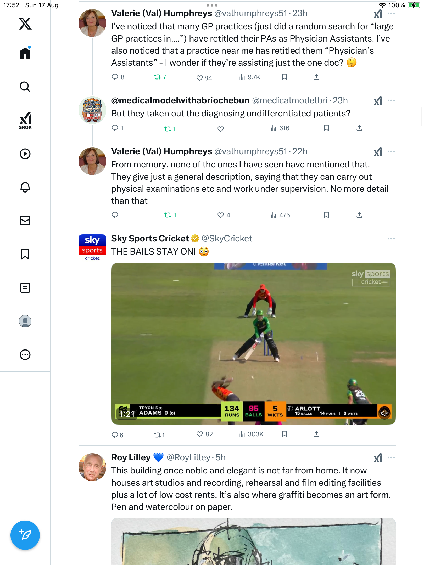Open Lists icon in sidebar

tap(25, 288)
